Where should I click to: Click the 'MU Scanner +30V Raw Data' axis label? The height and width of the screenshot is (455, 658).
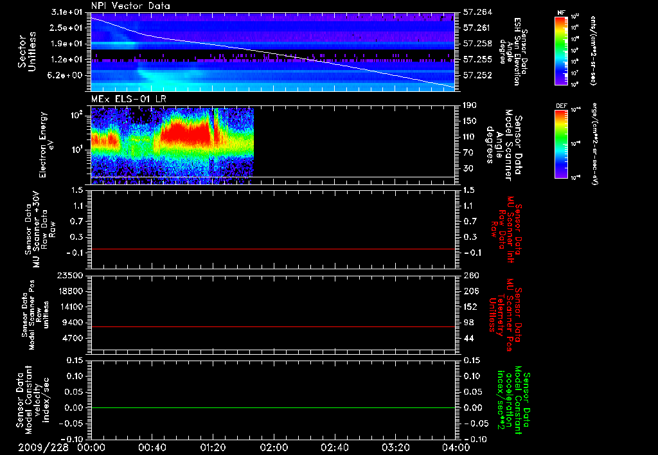point(39,229)
